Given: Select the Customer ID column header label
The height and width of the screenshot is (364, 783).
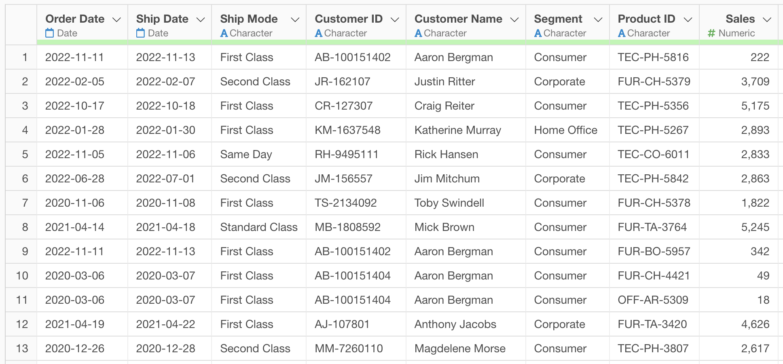Looking at the screenshot, I should pos(349,19).
